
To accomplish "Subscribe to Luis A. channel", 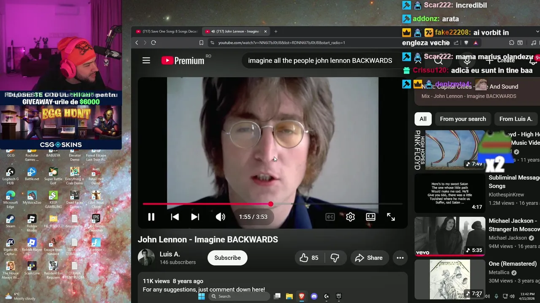I will (227, 258).
